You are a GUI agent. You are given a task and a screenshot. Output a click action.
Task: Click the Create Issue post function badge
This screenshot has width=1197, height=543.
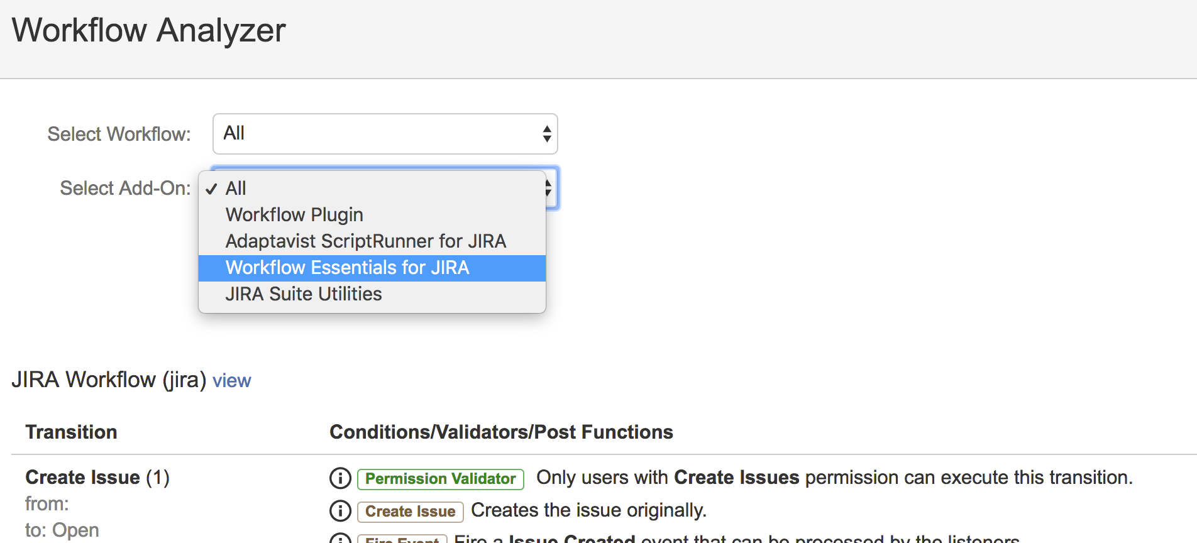(410, 512)
